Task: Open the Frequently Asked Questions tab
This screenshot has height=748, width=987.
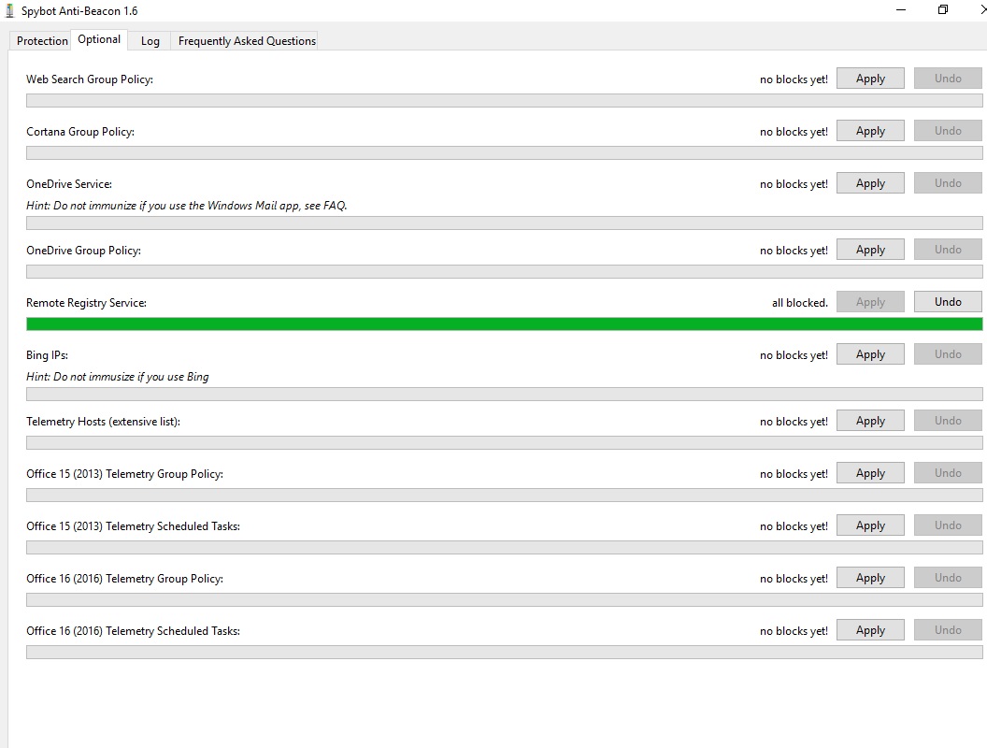Action: point(247,41)
